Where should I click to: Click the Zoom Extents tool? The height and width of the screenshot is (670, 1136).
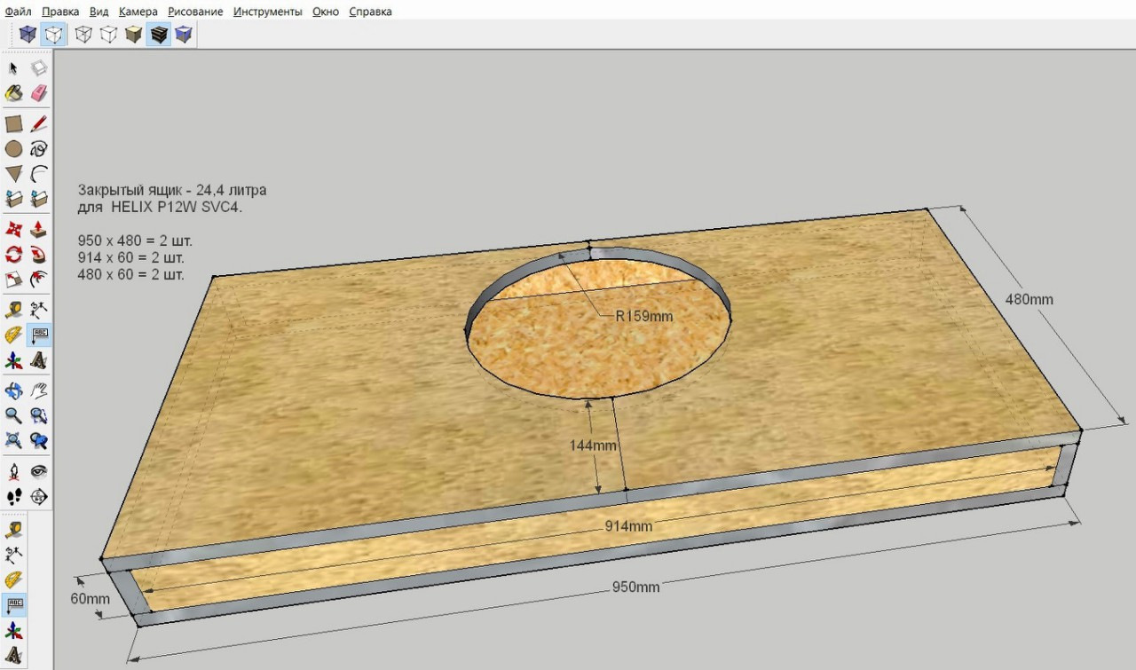point(14,439)
